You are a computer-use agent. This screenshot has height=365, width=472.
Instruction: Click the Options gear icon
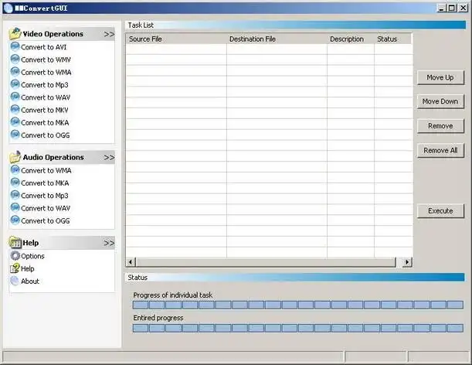[15, 256]
